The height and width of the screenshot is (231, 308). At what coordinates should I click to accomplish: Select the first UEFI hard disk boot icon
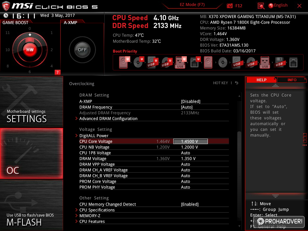[x=125, y=62]
